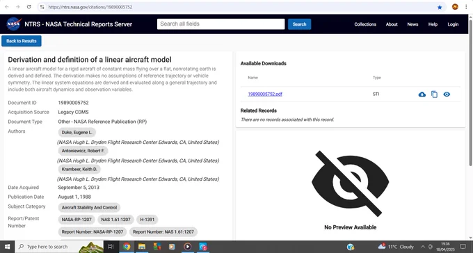Download 19890005752.pdf via cloud download icon

422,95
